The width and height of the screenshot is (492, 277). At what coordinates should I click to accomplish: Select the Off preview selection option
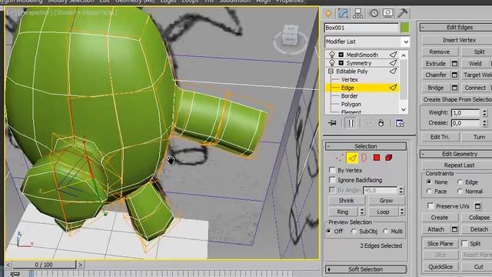point(328,231)
